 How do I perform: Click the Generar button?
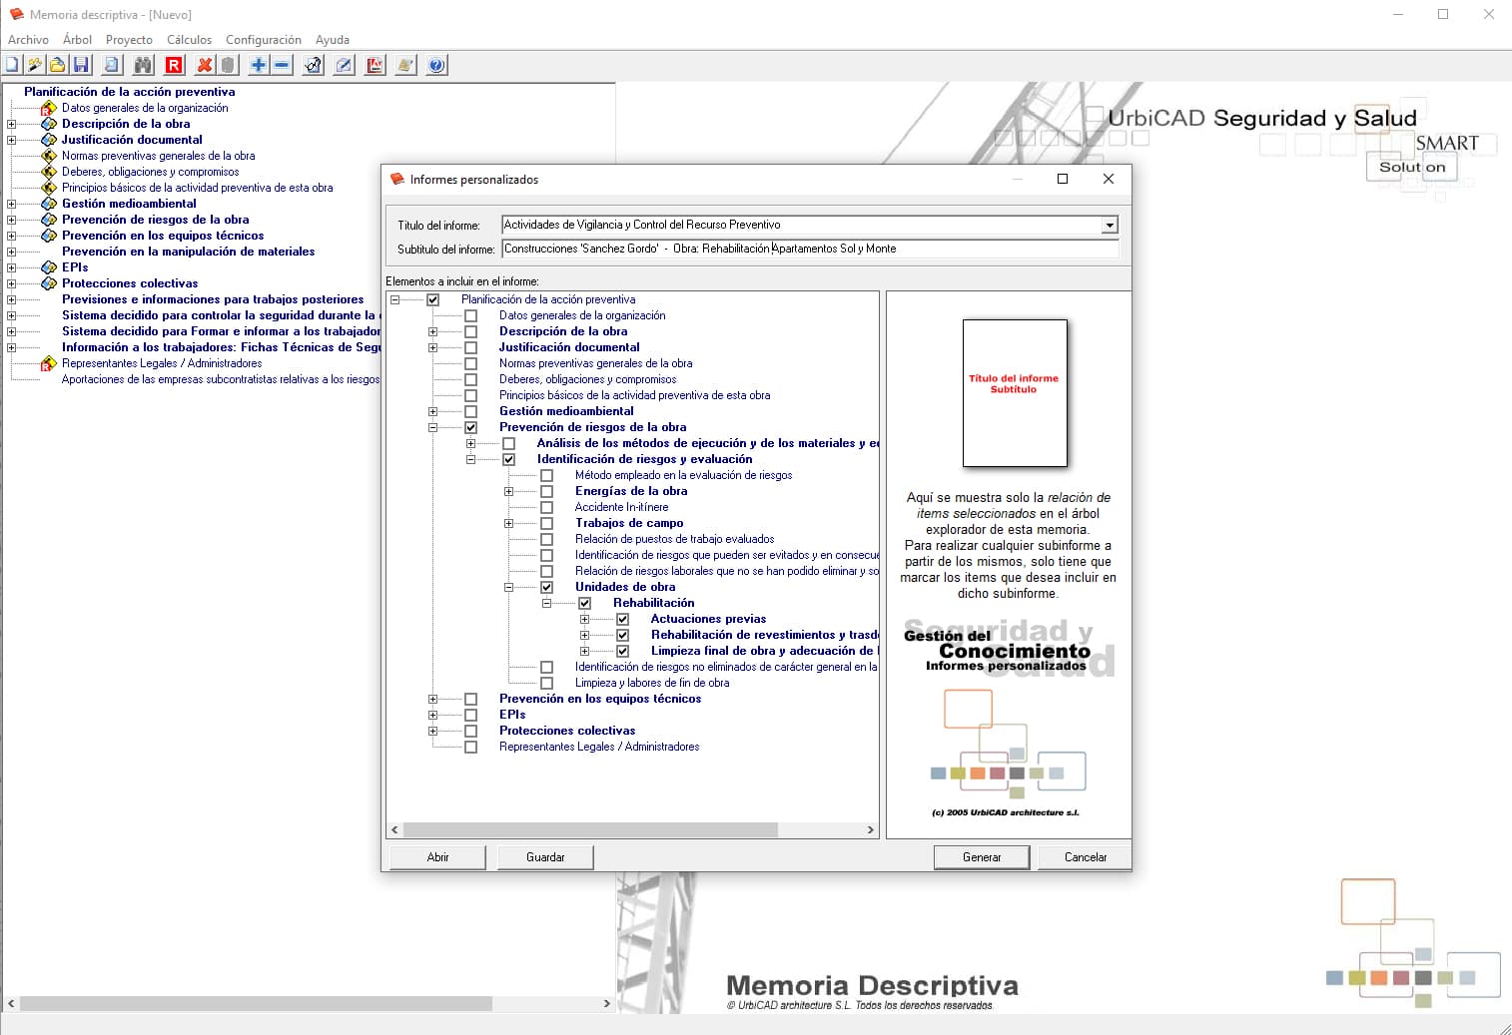pos(982,857)
